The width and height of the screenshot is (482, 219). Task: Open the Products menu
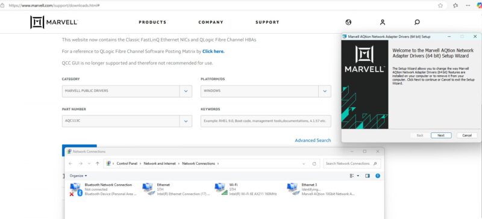pyautogui.click(x=152, y=22)
